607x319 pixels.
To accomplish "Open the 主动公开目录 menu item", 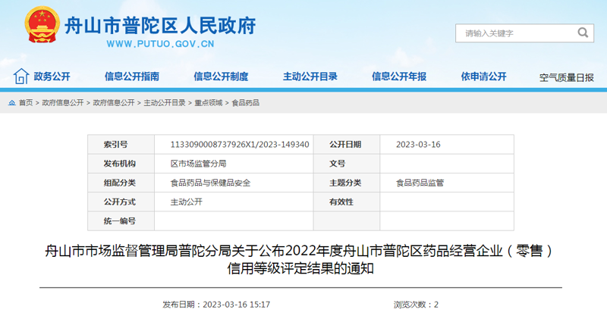I will [310, 77].
